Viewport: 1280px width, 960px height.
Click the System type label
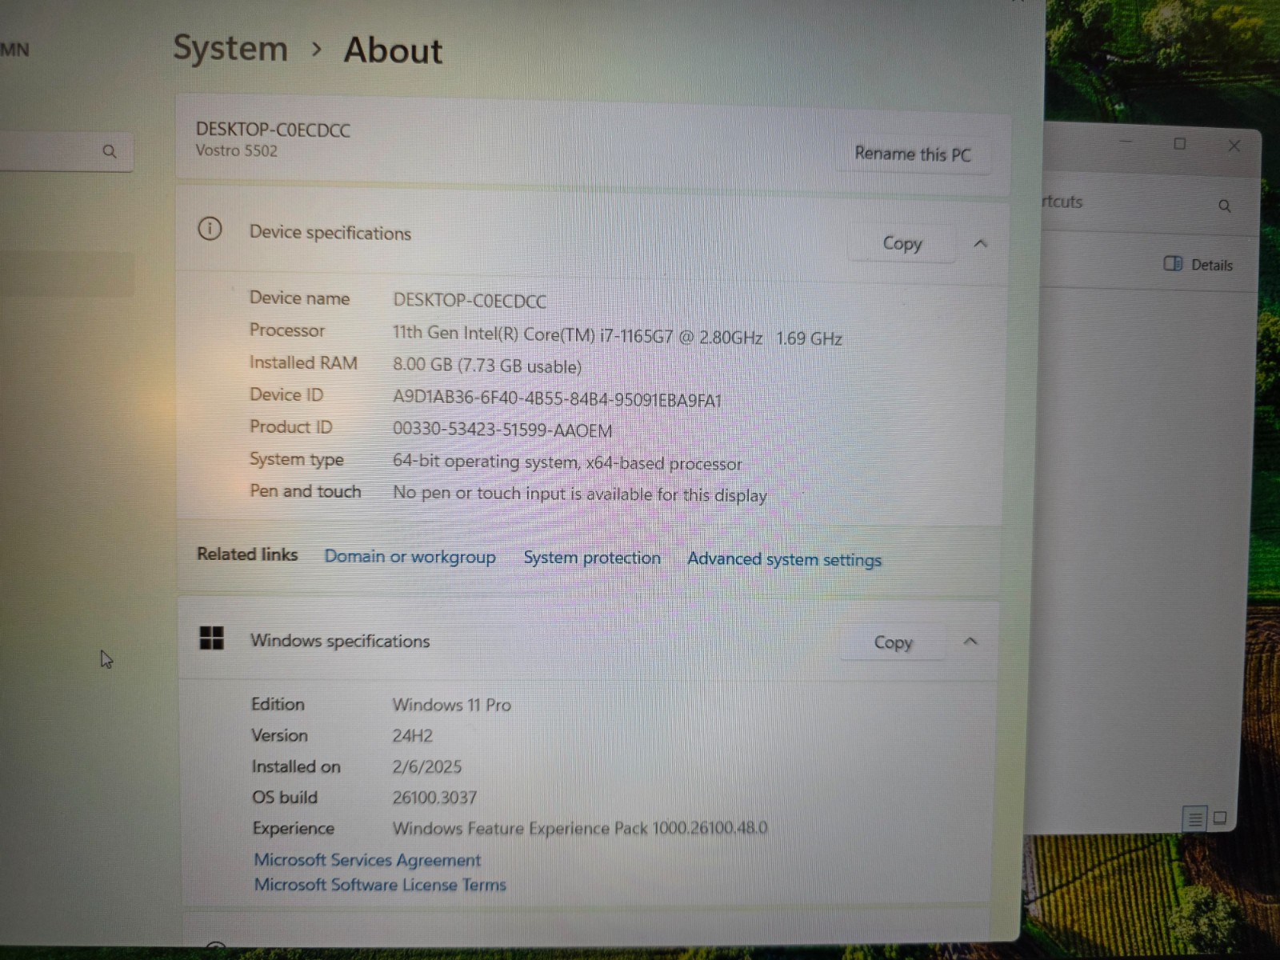[x=296, y=459]
